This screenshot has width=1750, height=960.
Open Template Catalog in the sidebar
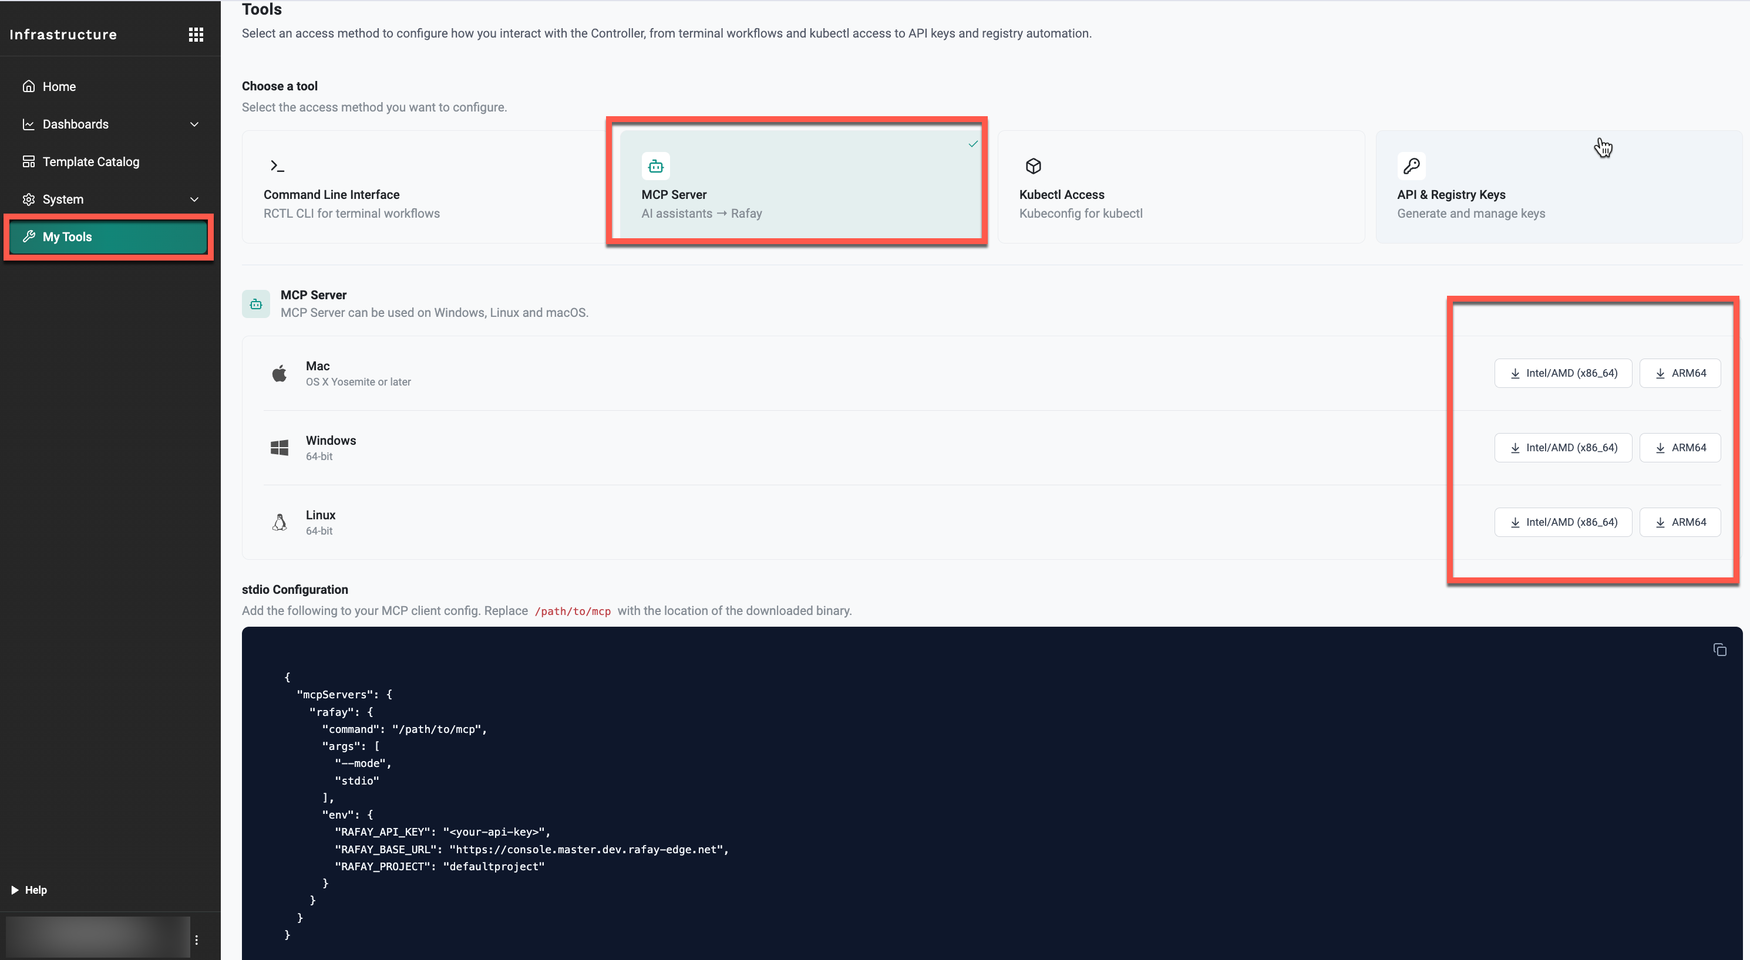click(x=110, y=161)
